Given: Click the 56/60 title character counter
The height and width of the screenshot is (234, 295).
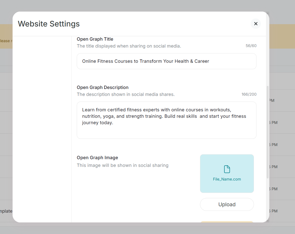Looking at the screenshot, I should point(251,46).
